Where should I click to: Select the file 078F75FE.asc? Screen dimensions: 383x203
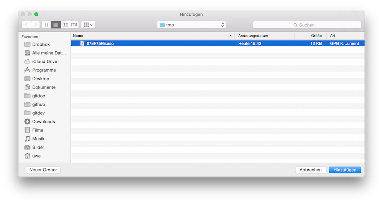[218, 44]
